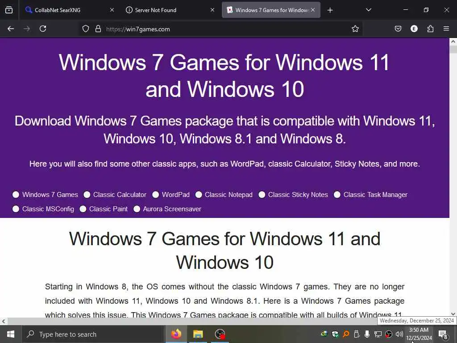Screen dimensions: 457x343
Task: Switch to Windows 7 Games tab
Action: click(271, 10)
